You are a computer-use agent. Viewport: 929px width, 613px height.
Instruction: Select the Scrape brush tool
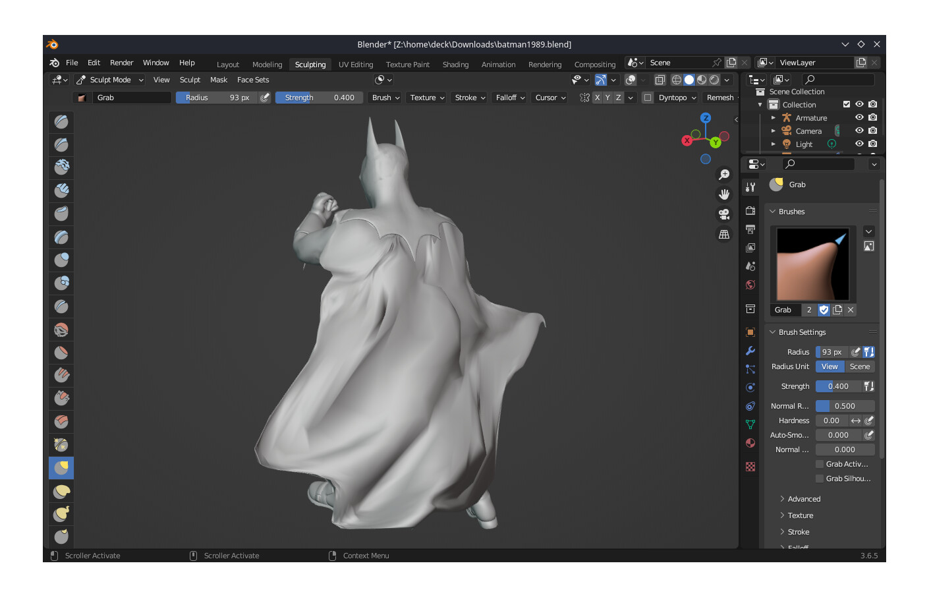click(x=61, y=398)
